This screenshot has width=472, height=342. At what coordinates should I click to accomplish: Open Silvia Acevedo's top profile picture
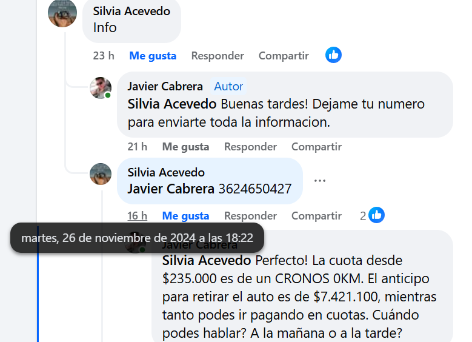(62, 13)
